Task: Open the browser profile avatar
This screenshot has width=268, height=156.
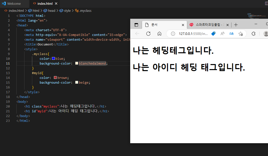Action: click(266, 34)
